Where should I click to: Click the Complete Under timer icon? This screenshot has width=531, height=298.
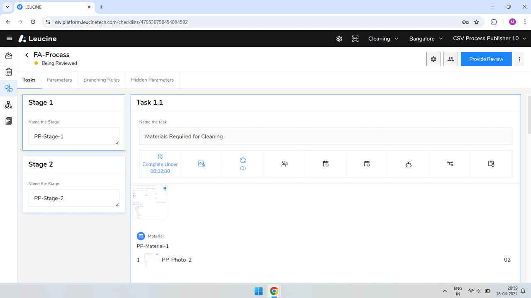point(160,157)
